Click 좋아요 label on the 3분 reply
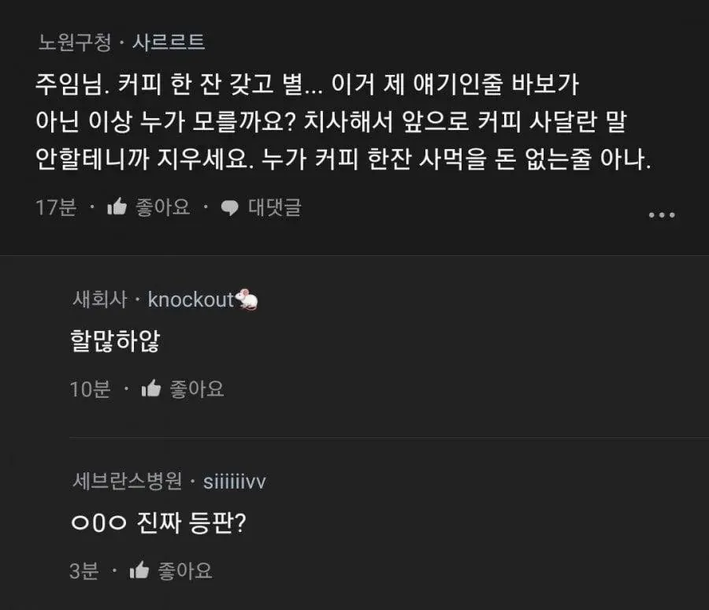 (x=185, y=570)
